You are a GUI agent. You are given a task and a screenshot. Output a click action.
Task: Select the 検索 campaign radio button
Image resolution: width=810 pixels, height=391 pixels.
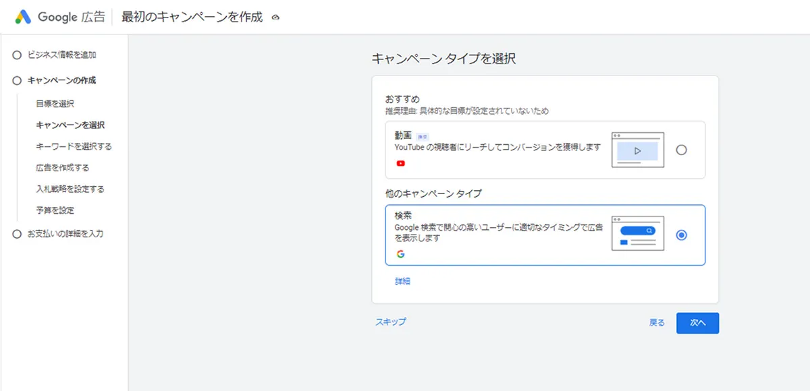point(682,235)
